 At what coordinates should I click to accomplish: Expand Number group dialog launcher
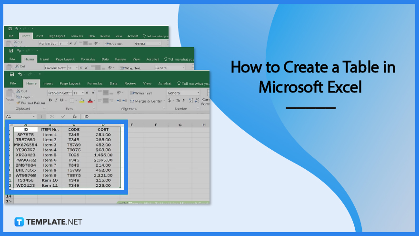[x=198, y=109]
